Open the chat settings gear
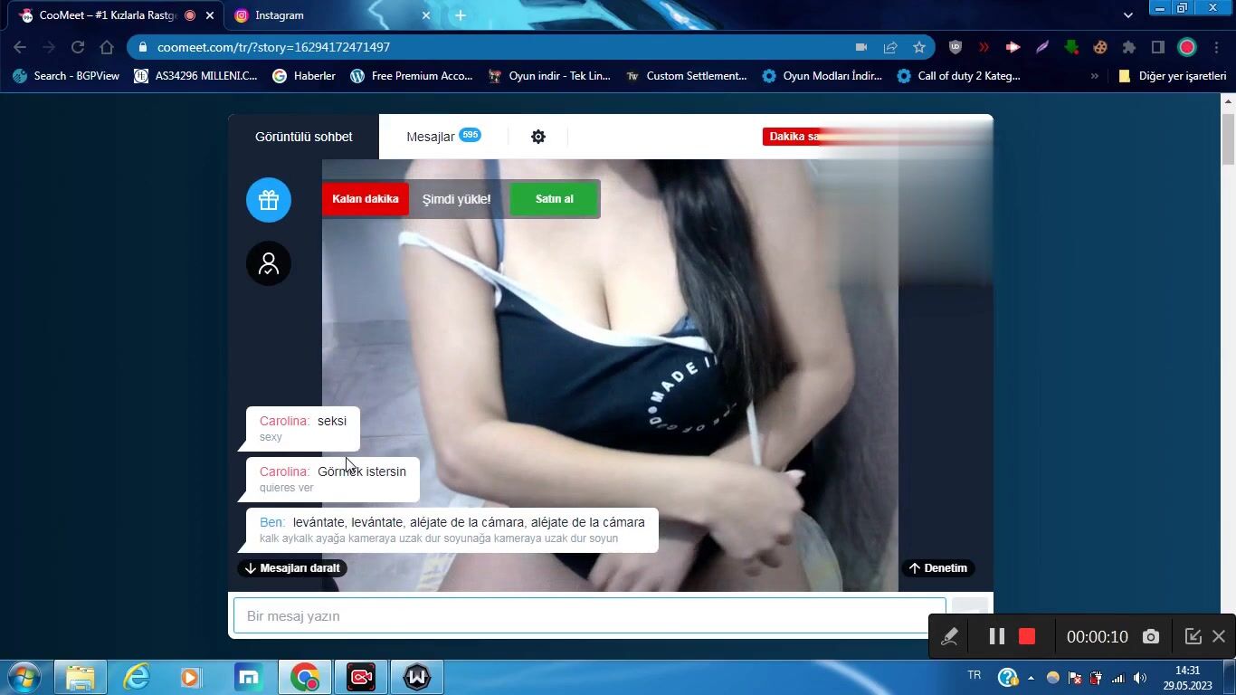Screen dimensions: 1236x695 (538, 137)
